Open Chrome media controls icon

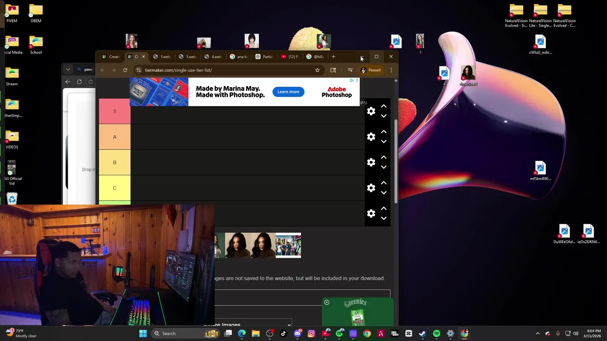click(x=350, y=70)
